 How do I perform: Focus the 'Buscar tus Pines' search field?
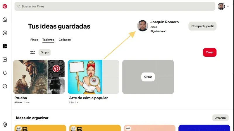pos(115,6)
